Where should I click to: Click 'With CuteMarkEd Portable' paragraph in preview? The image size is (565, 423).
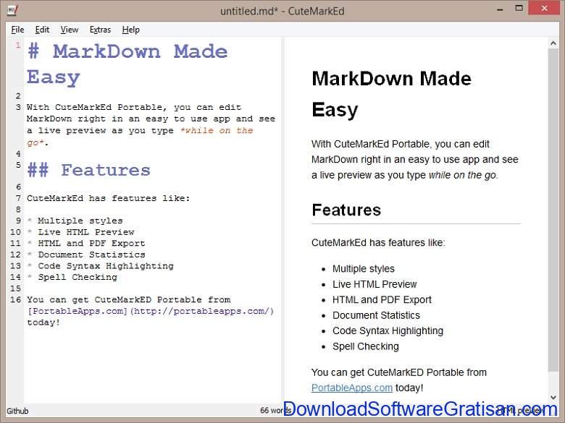click(415, 159)
